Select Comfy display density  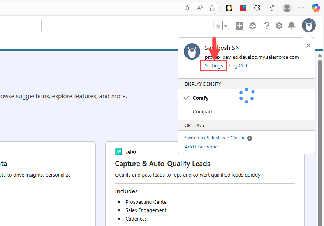tap(201, 98)
